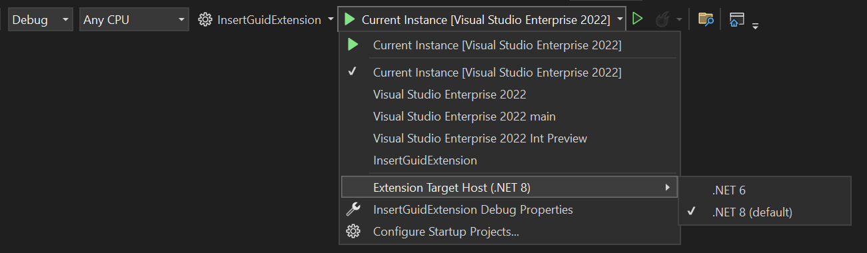
Task: Click the green Start Without Debugging outline arrow
Action: pos(638,20)
